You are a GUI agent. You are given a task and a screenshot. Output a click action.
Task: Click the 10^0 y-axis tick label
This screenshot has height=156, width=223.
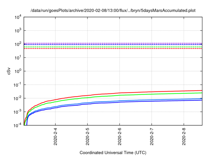pos(18,71)
